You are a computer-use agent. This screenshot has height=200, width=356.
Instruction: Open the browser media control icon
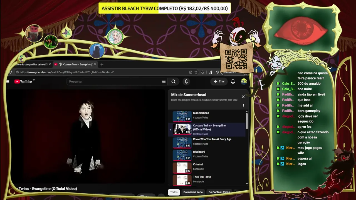pyautogui.click(x=211, y=72)
